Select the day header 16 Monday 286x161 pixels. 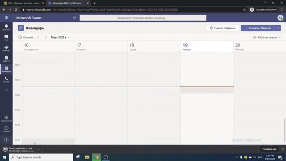[49, 47]
